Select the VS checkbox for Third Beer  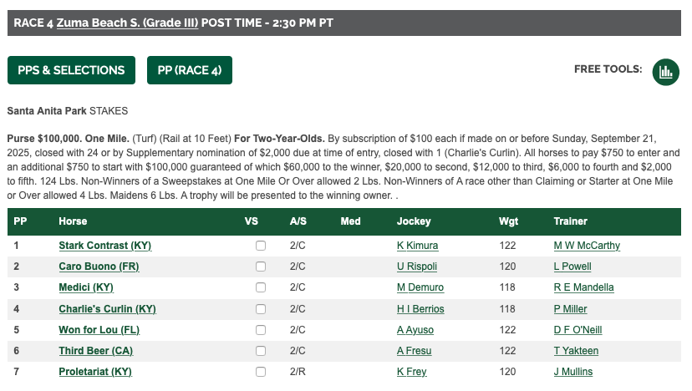(x=261, y=351)
